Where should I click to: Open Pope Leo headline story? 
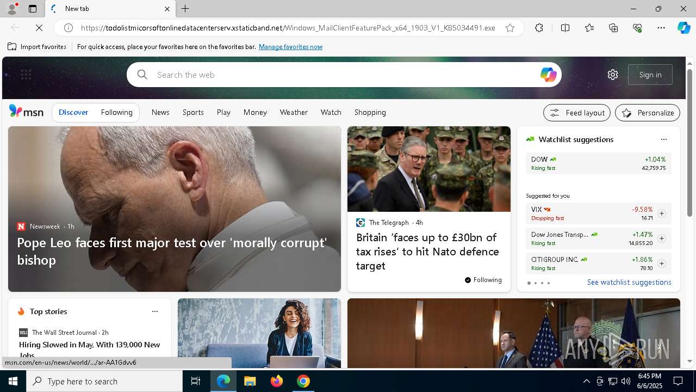pos(172,251)
